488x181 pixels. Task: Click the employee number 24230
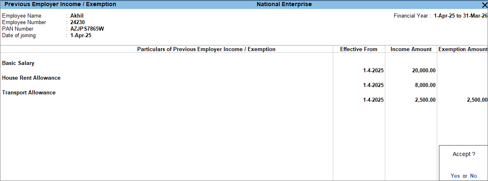point(78,22)
